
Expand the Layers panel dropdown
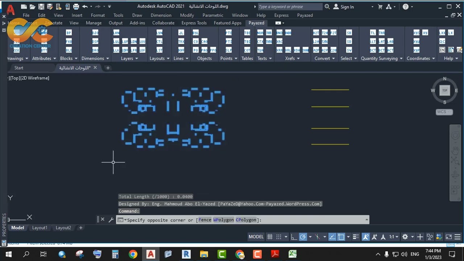click(x=136, y=58)
